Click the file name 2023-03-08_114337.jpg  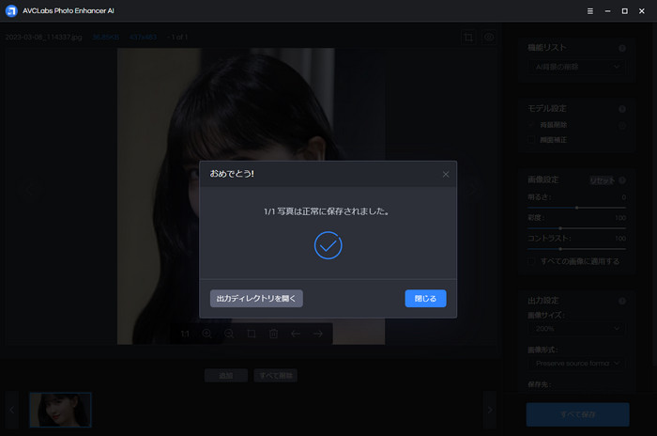pyautogui.click(x=44, y=38)
